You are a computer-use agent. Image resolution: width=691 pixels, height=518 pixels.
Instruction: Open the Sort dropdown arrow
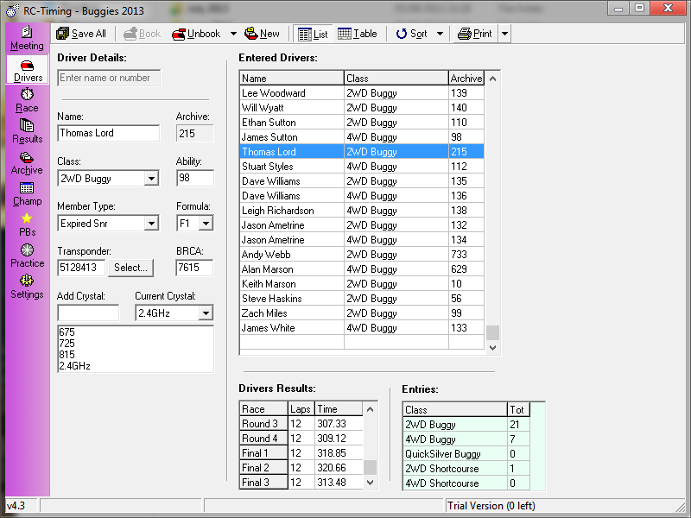(440, 34)
